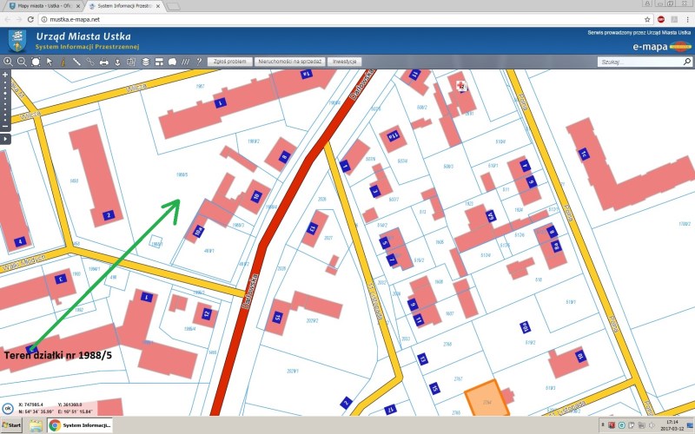Click the Zgłoś problem button

(229, 62)
